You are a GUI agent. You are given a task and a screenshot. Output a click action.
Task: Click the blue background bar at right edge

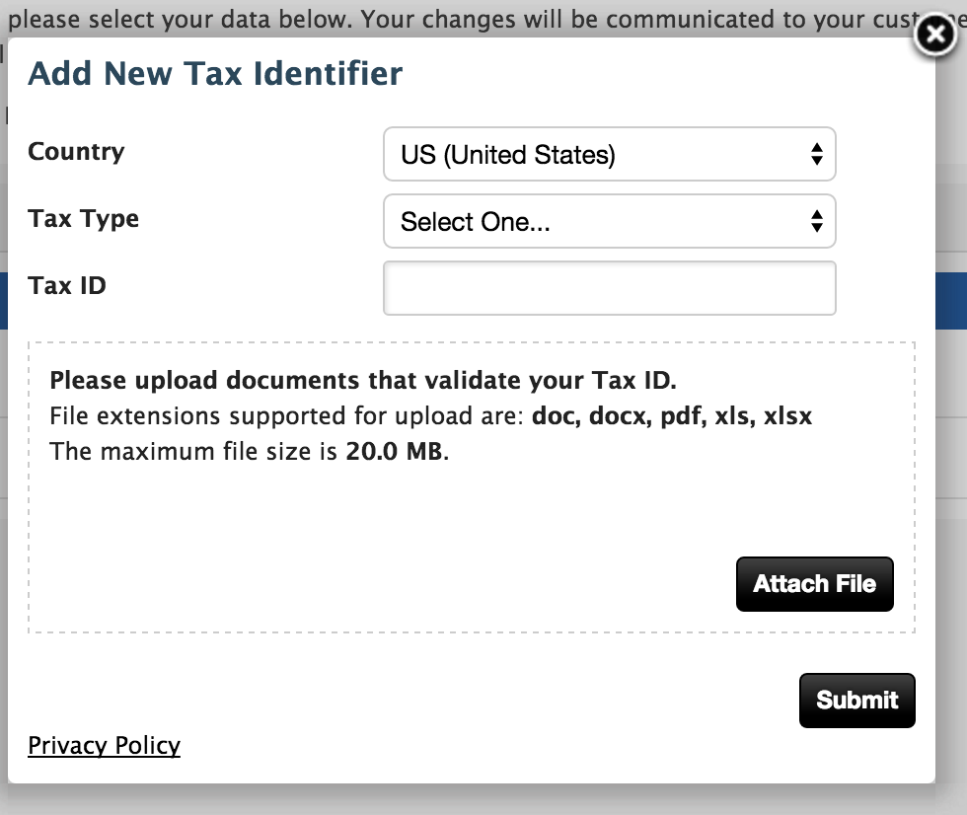point(951,301)
